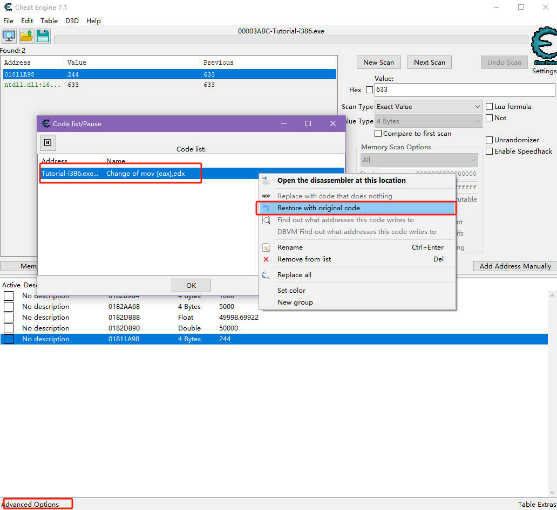
Task: Choose Replace with code that does nothing
Action: coord(357,196)
